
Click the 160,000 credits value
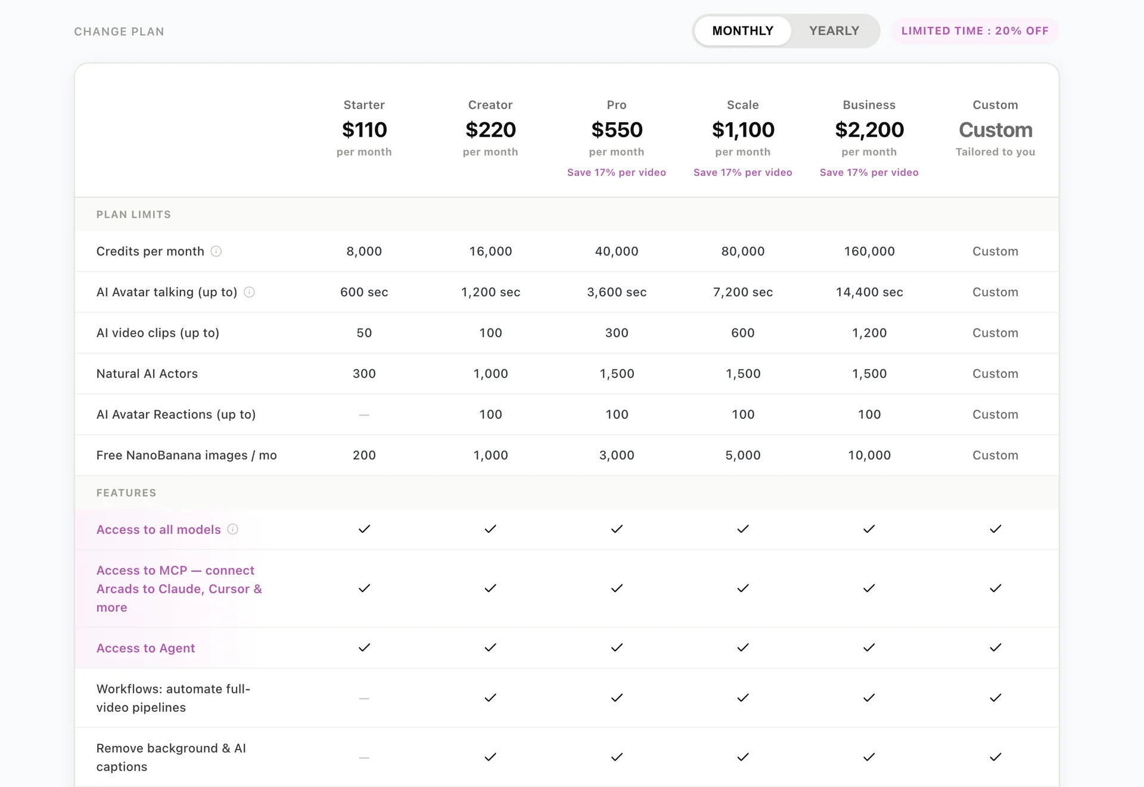(869, 252)
